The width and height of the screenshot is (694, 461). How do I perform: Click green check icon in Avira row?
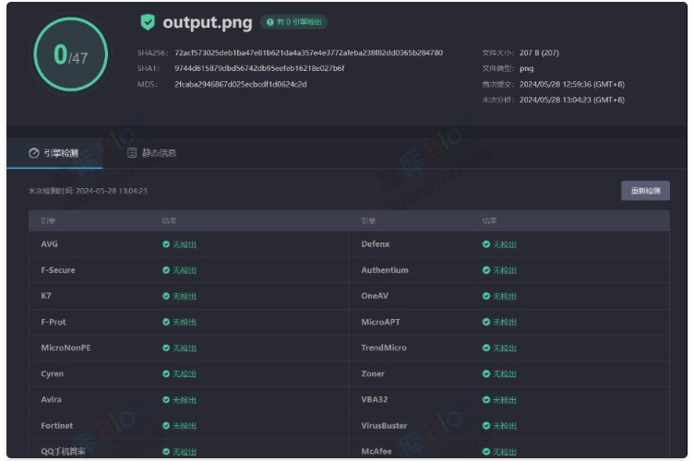click(166, 400)
